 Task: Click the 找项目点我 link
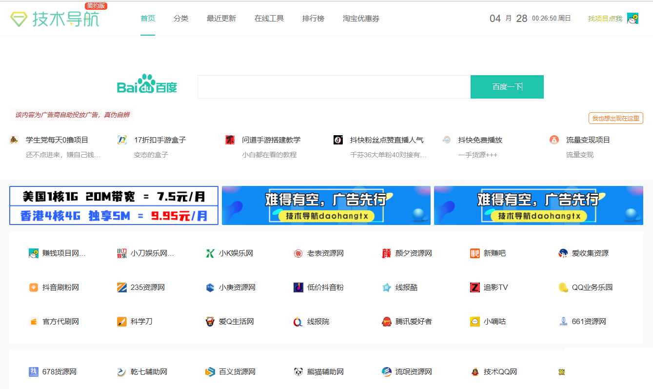[605, 19]
